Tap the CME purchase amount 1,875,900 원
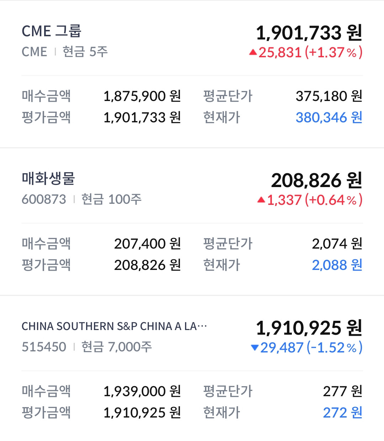 click(x=142, y=96)
